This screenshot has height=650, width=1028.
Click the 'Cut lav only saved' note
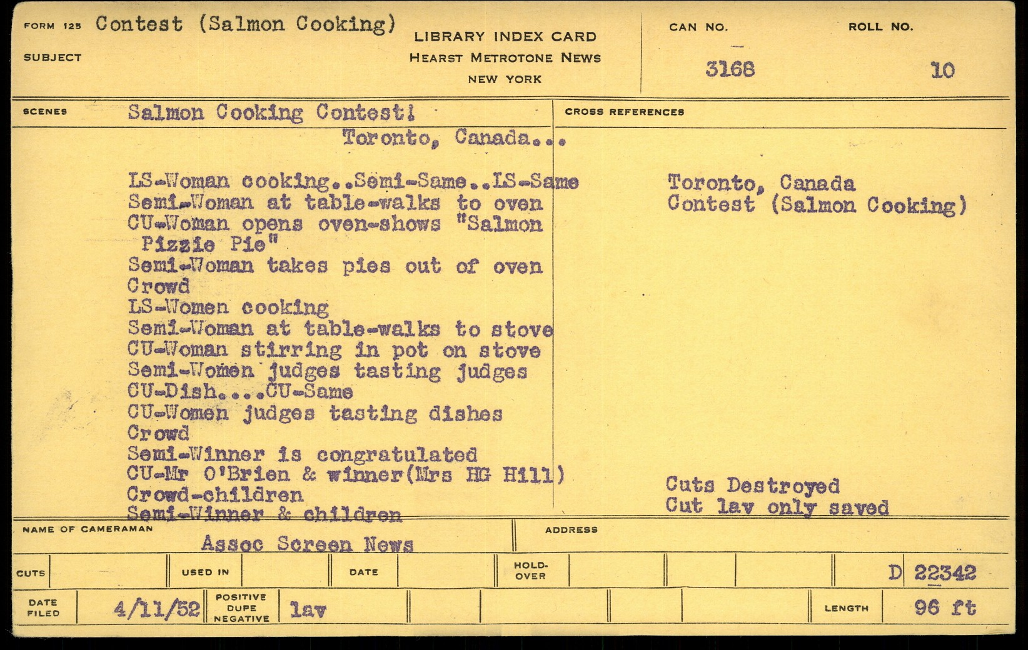click(x=777, y=506)
